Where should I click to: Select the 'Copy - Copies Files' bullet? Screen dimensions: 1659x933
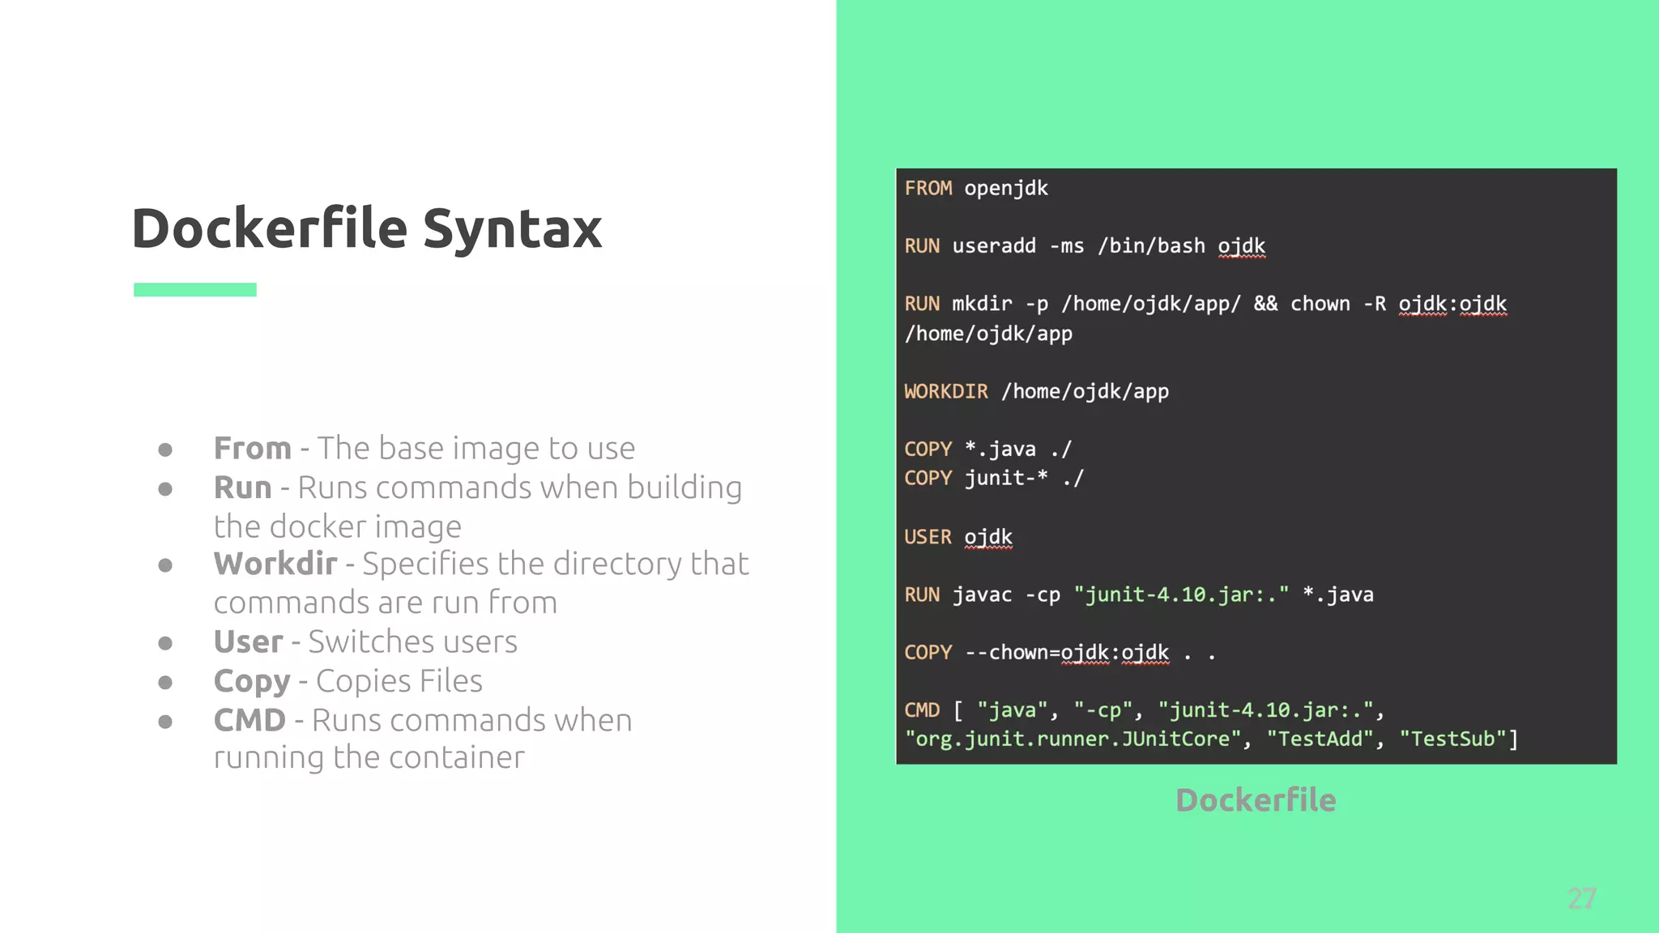(x=348, y=681)
